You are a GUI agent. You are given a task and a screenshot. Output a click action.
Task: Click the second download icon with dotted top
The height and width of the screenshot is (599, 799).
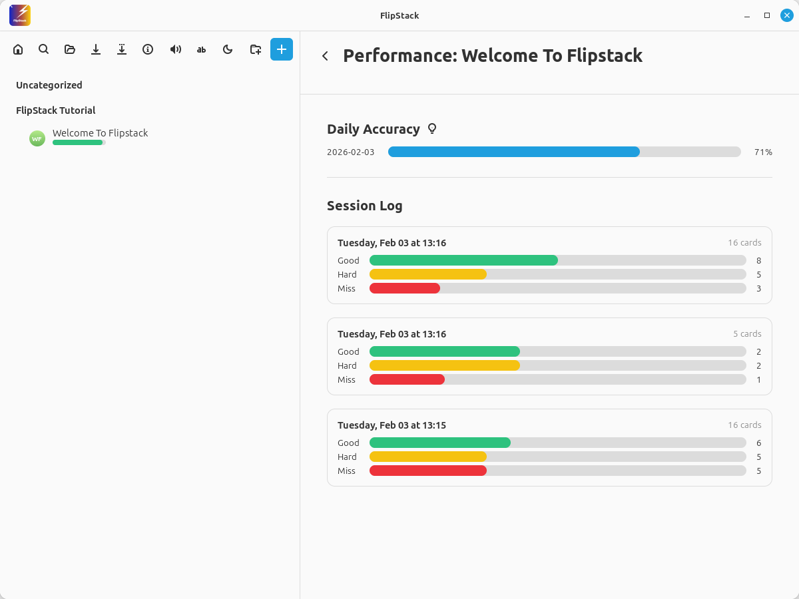(x=122, y=49)
